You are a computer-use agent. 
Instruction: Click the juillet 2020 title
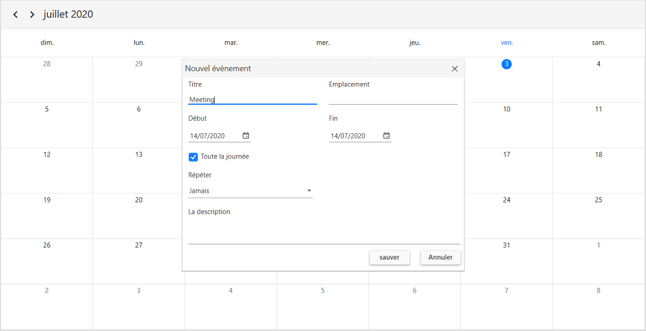pyautogui.click(x=68, y=14)
